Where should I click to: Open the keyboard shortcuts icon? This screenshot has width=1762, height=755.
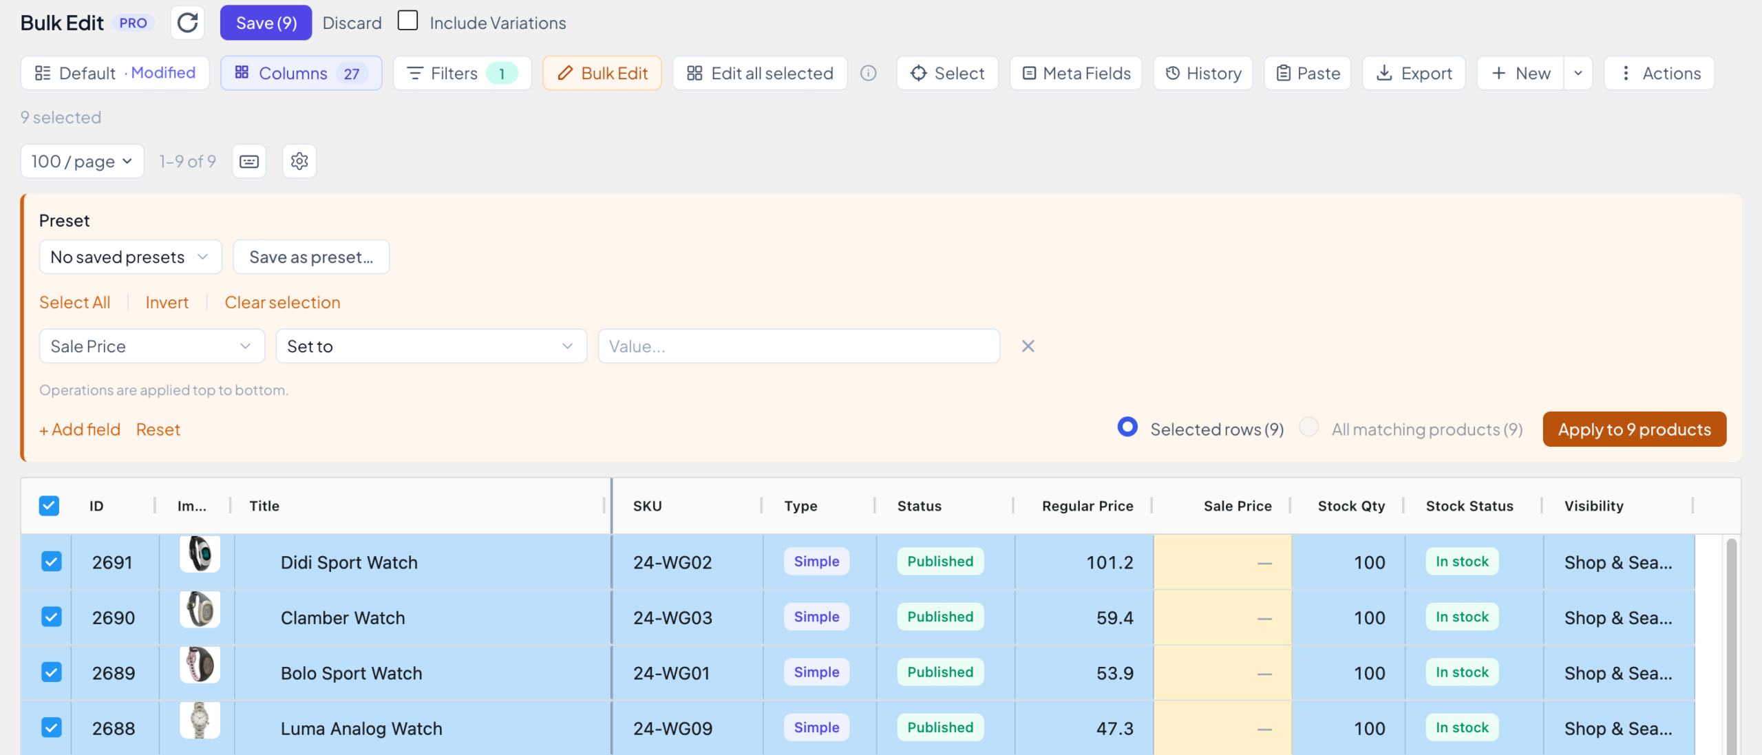click(x=249, y=161)
